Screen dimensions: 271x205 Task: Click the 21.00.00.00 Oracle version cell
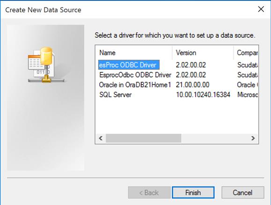point(192,85)
